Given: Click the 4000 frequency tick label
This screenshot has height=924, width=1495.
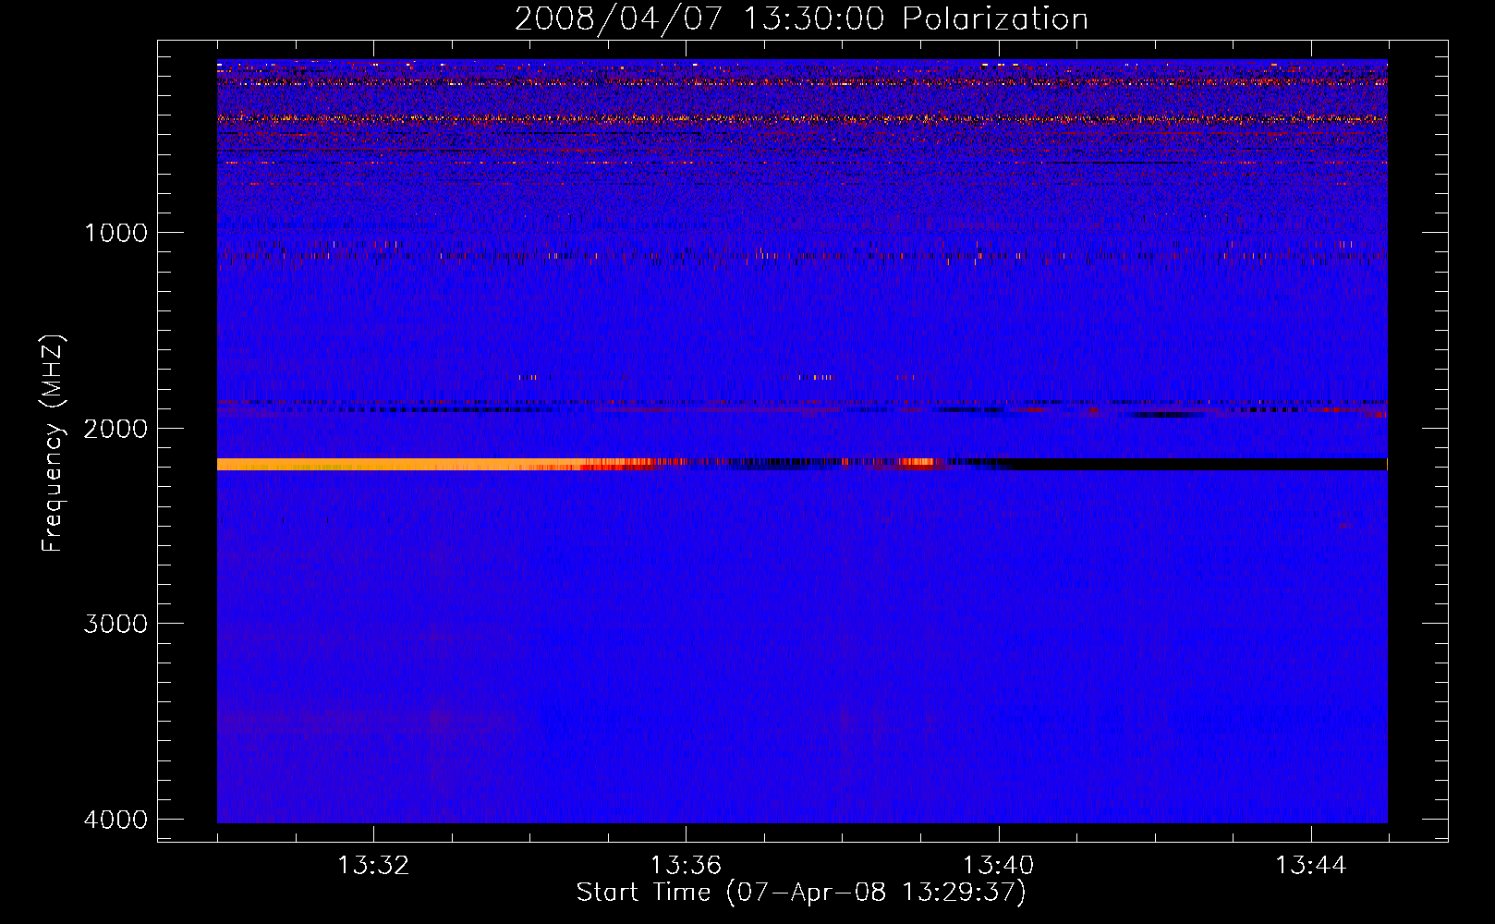Looking at the screenshot, I should [116, 820].
